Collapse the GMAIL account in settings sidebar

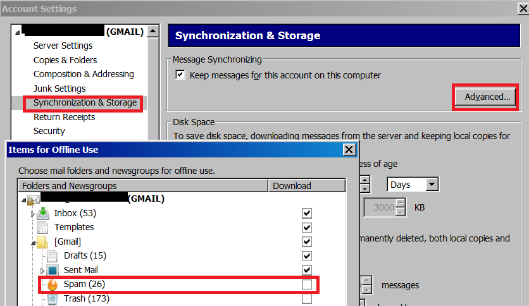16,32
